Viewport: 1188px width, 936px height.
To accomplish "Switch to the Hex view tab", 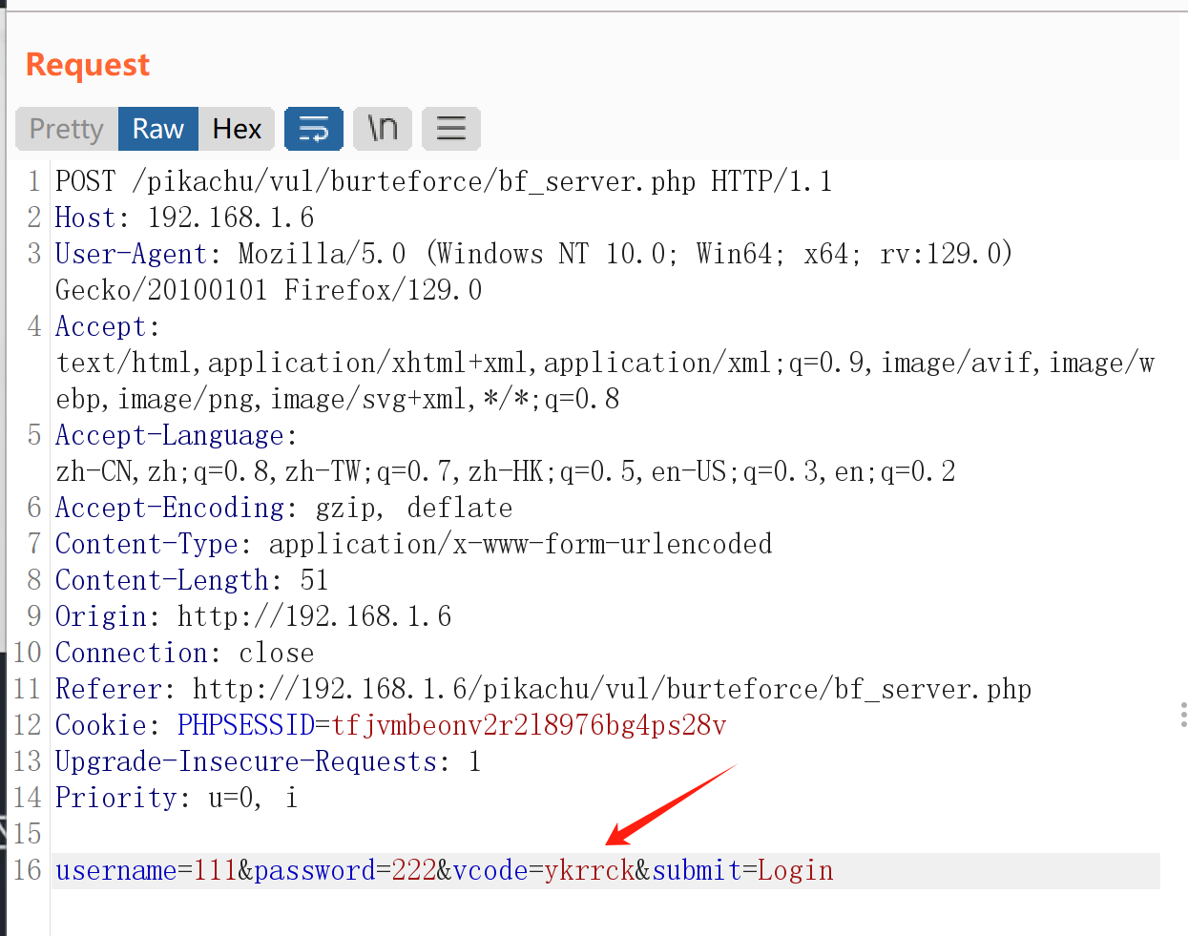I will click(237, 129).
